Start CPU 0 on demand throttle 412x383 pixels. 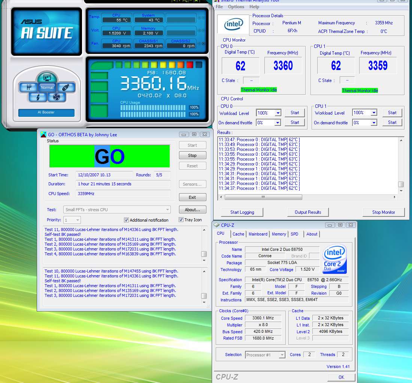coord(295,122)
